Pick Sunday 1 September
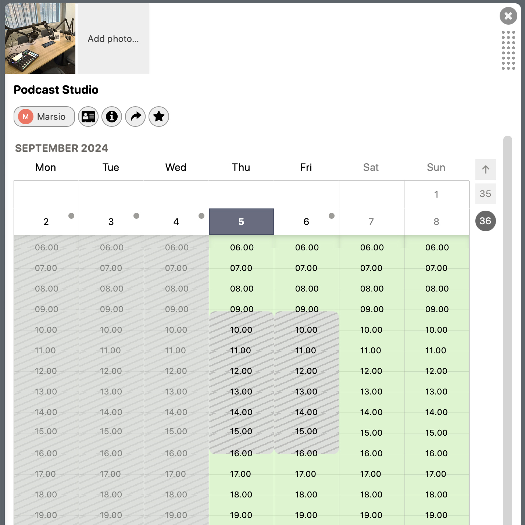The image size is (525, 525). point(437,194)
